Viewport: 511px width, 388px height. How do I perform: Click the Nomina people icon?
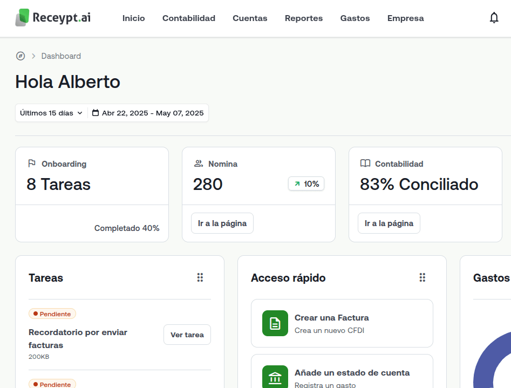199,164
